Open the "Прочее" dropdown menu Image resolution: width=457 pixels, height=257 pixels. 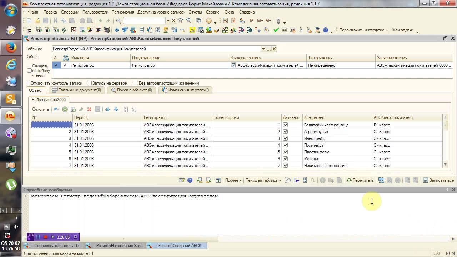tap(233, 180)
